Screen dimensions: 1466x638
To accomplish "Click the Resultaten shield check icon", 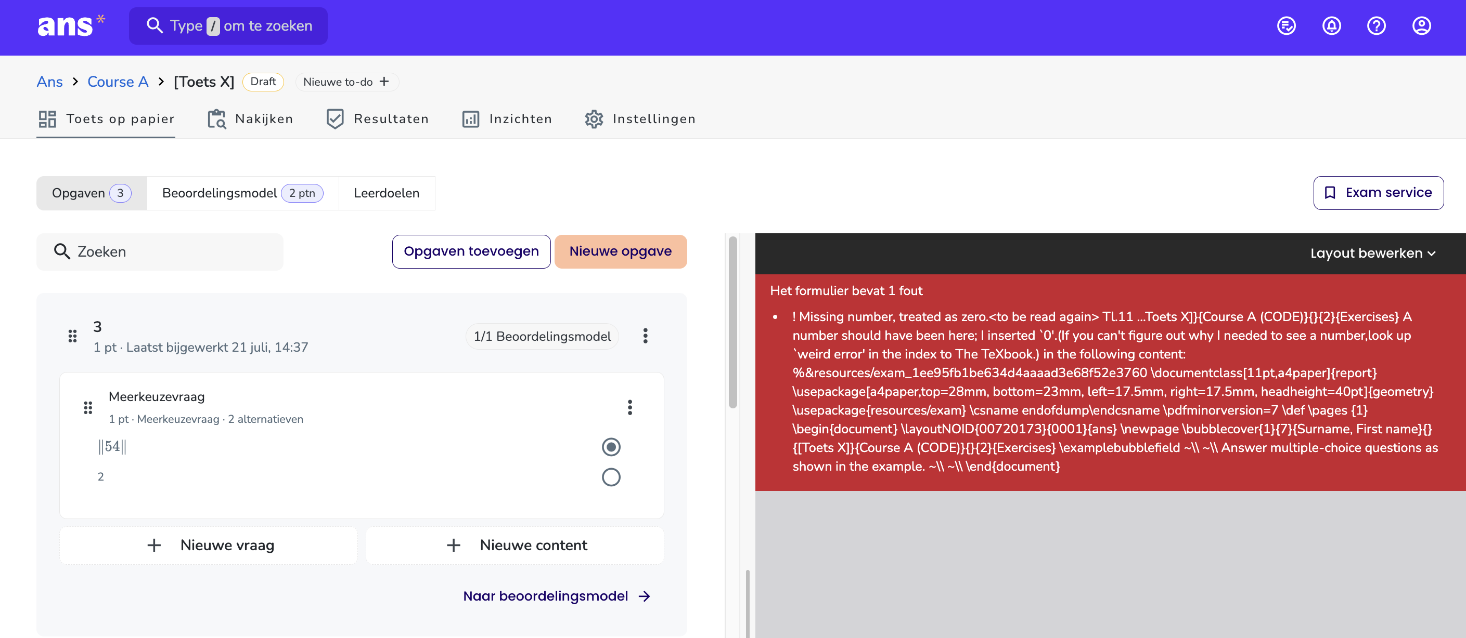I will tap(335, 119).
